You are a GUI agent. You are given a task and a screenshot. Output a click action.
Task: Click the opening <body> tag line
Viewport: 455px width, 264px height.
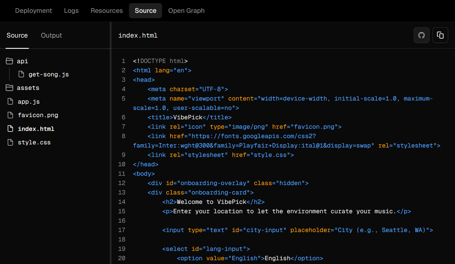[144, 174]
